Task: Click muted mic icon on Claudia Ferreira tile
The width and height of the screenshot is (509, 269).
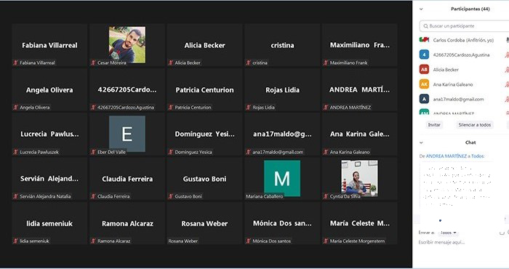Action: pos(93,196)
